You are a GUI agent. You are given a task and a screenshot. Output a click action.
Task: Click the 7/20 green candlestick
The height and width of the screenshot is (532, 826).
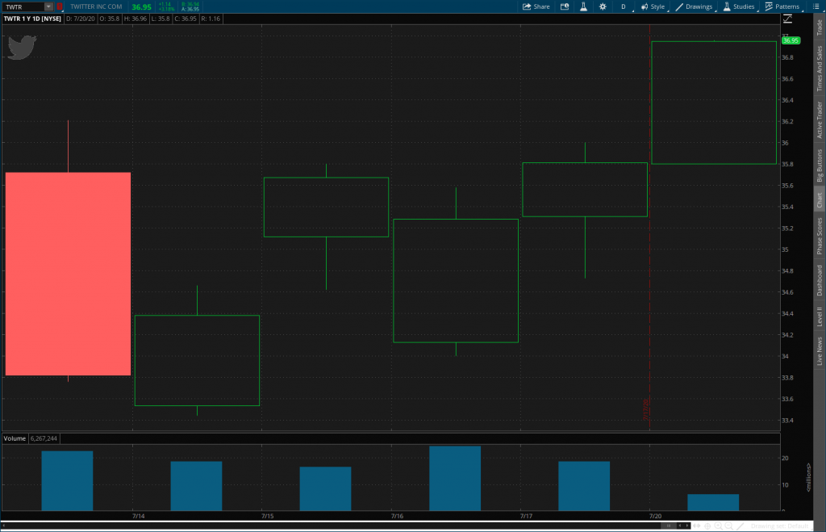point(714,103)
